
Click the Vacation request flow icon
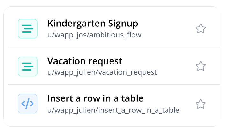click(27, 66)
